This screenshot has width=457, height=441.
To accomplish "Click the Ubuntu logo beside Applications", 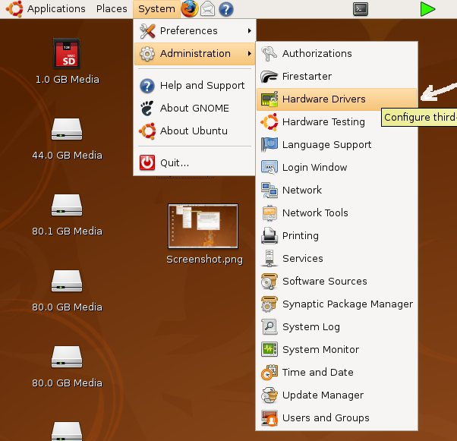I will click(14, 9).
